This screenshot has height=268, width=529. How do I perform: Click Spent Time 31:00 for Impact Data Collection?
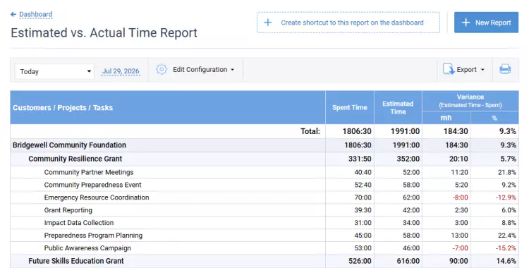[x=363, y=223]
